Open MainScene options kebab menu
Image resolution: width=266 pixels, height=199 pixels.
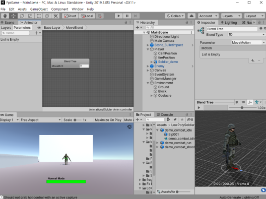[191, 32]
